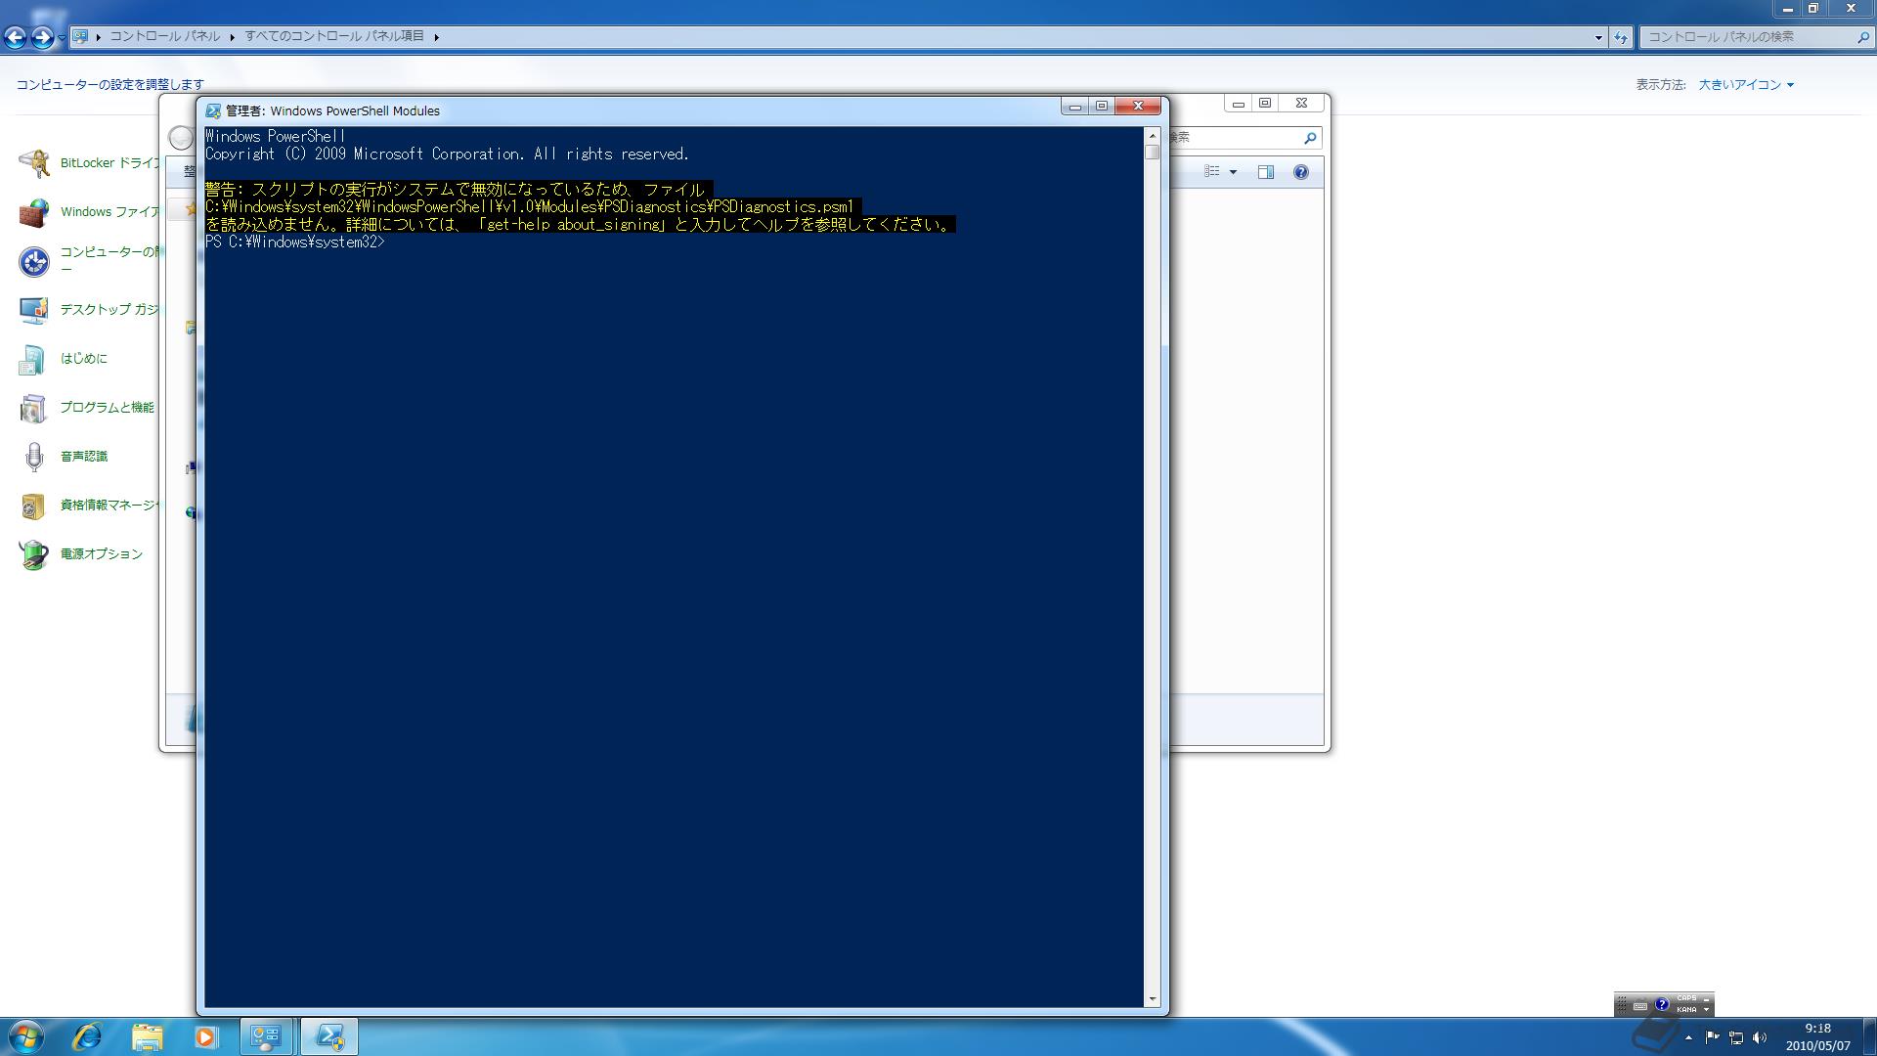Click the PowerShell scrollbar thumb
1877x1056 pixels.
coord(1153,153)
